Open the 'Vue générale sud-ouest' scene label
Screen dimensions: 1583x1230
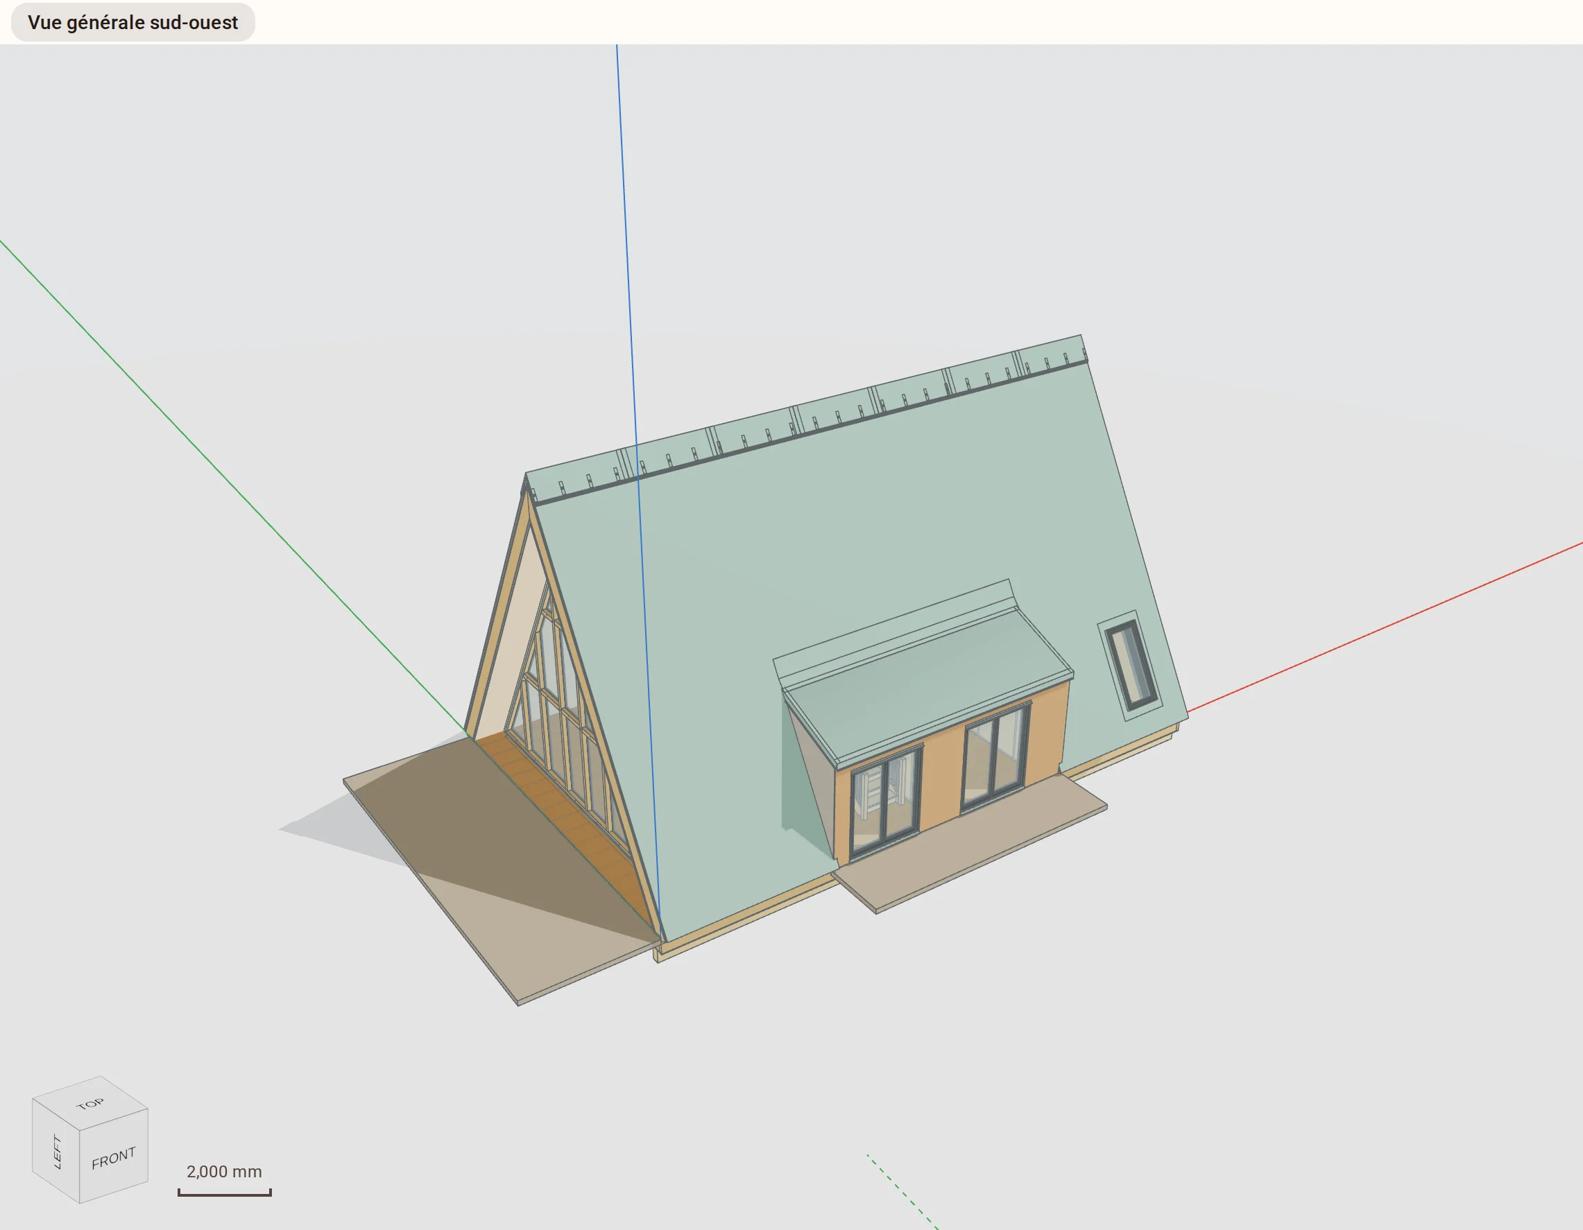[132, 22]
